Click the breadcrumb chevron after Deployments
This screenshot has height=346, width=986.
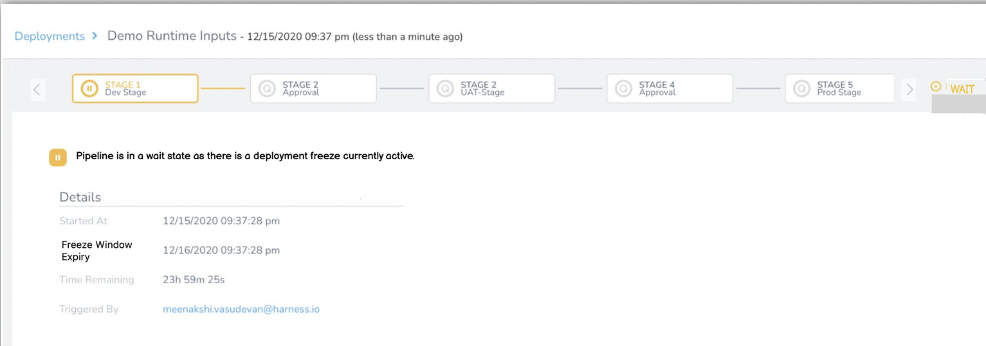point(95,36)
